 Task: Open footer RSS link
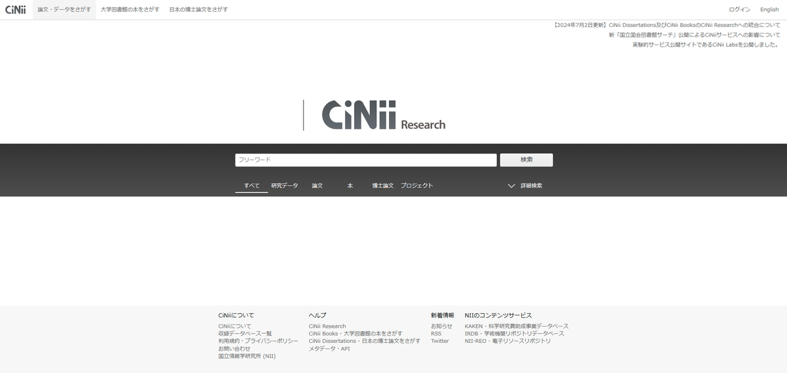pyautogui.click(x=436, y=334)
